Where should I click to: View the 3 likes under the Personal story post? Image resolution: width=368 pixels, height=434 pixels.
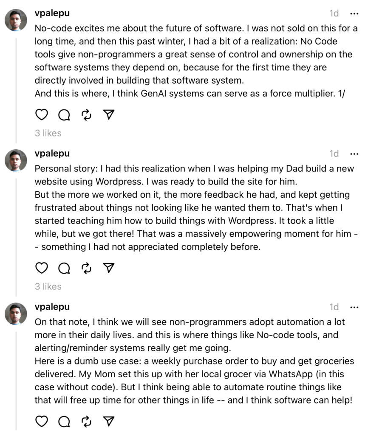point(48,287)
